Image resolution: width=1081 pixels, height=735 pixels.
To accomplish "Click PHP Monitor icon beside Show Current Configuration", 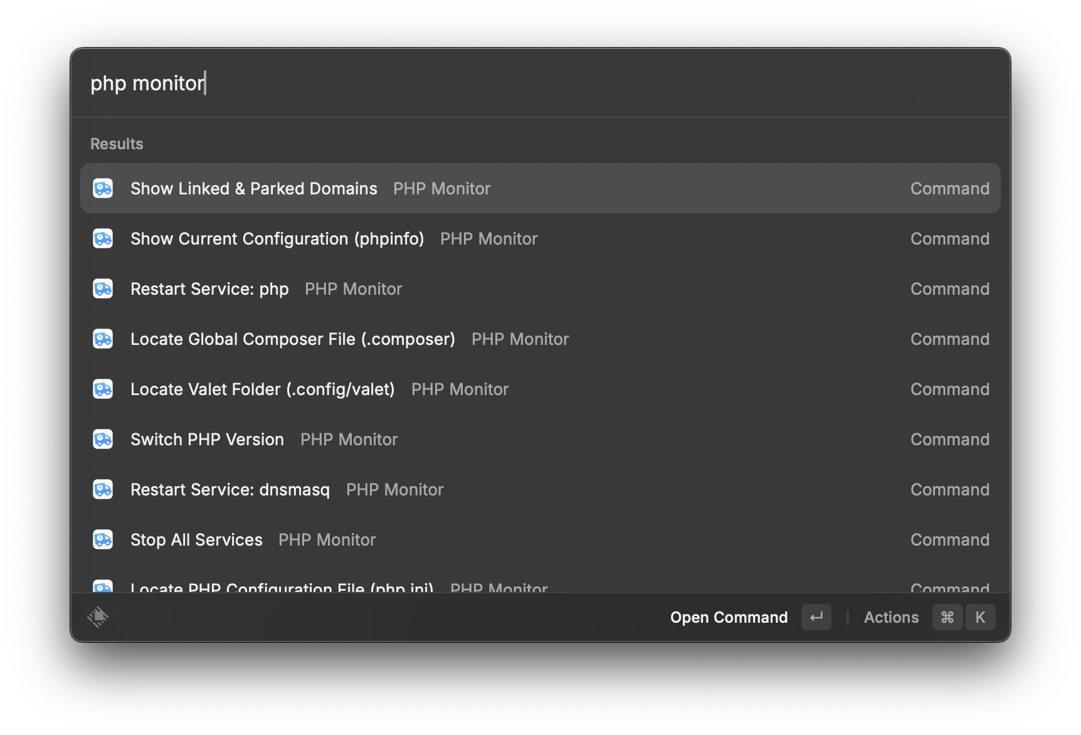I will coord(103,238).
